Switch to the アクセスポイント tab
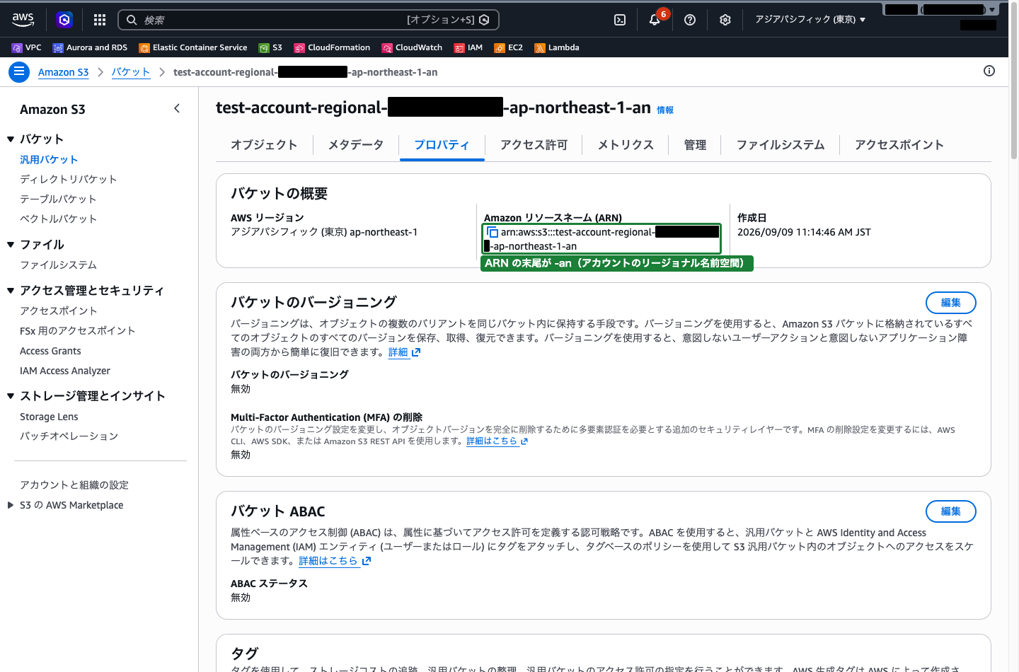The image size is (1019, 672). [x=899, y=145]
